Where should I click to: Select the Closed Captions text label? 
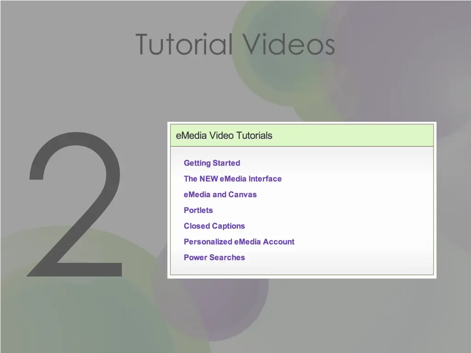(x=214, y=226)
